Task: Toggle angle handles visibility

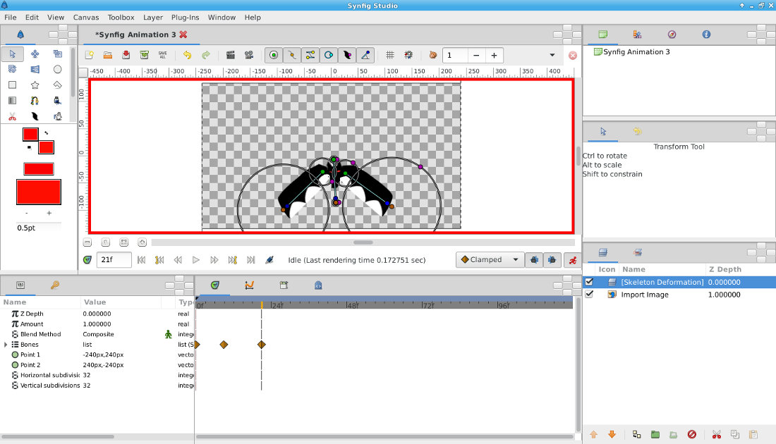Action: (365, 56)
